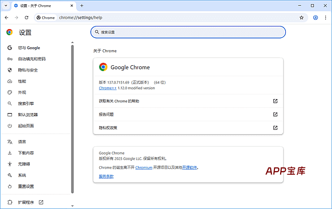Open 隐私与安全 settings section

(27, 70)
